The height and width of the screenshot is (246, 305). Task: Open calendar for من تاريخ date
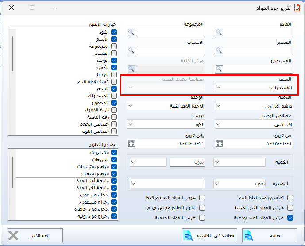(x=220, y=143)
